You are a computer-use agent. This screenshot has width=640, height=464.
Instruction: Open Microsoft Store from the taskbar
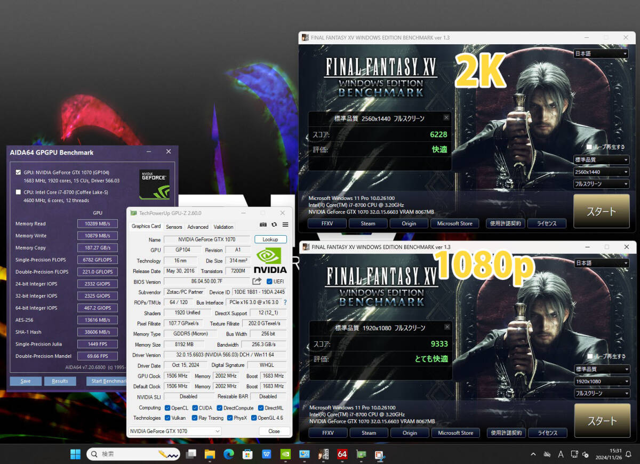[x=247, y=454]
